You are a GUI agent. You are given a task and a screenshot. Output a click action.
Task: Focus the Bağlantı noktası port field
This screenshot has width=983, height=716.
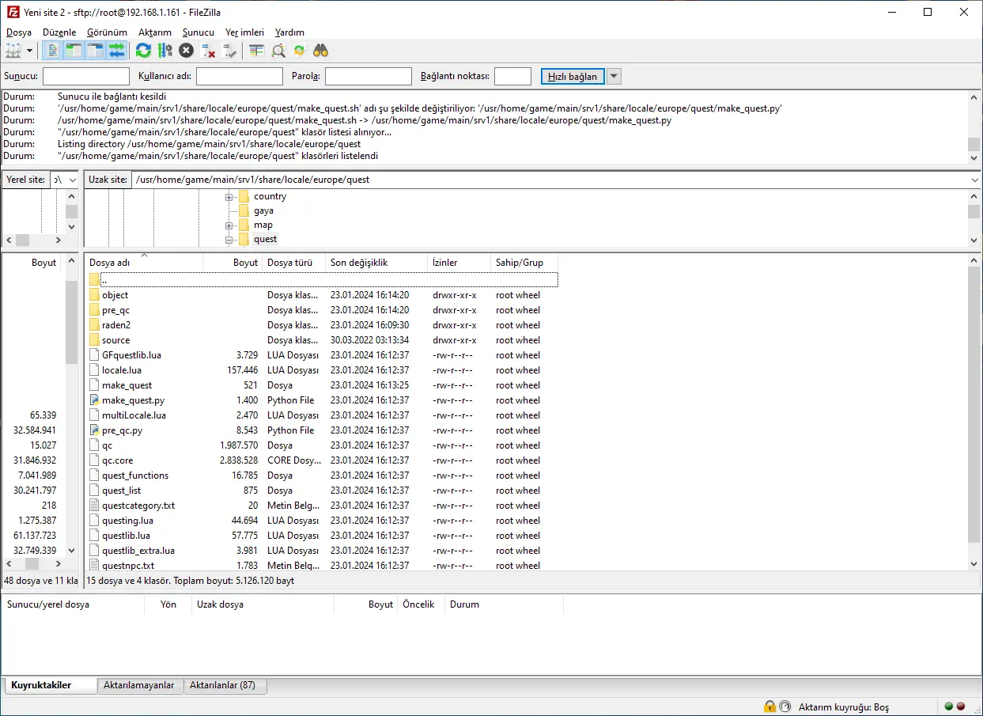pyautogui.click(x=512, y=76)
